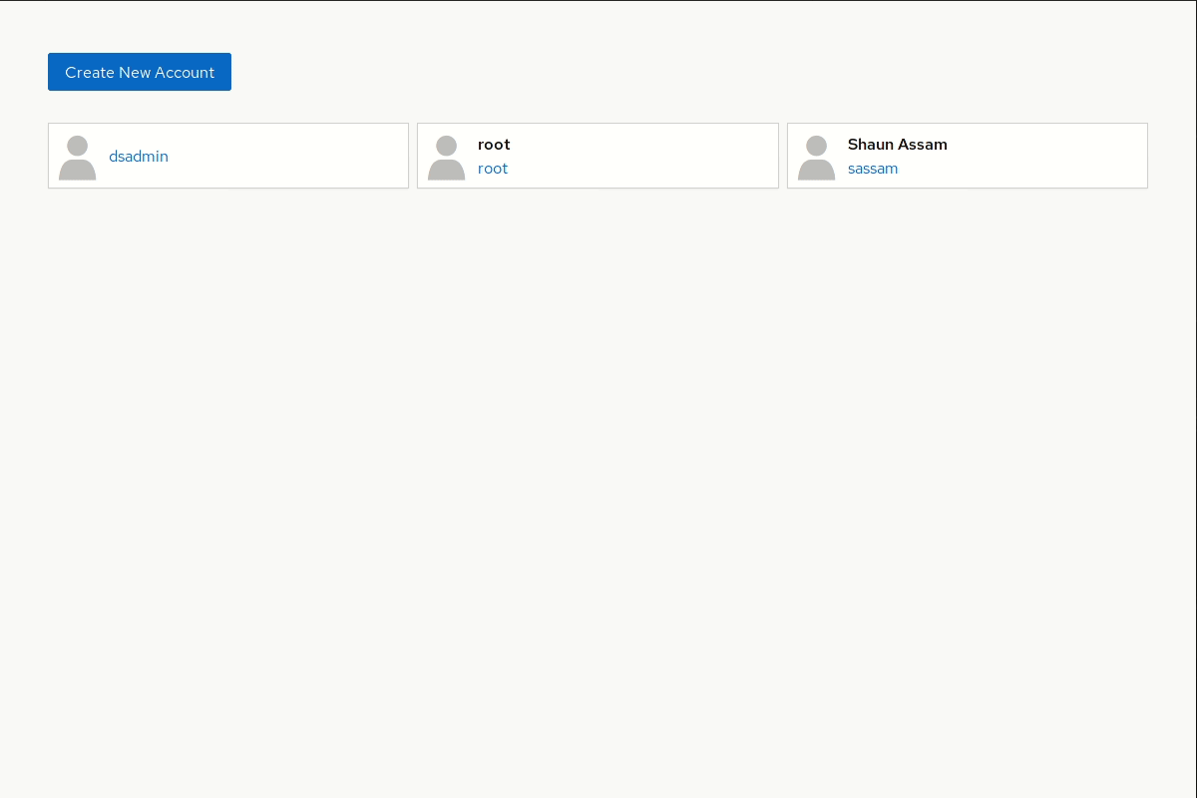1197x798 pixels.
Task: Click the gray user image in the first card
Action: pos(77,156)
